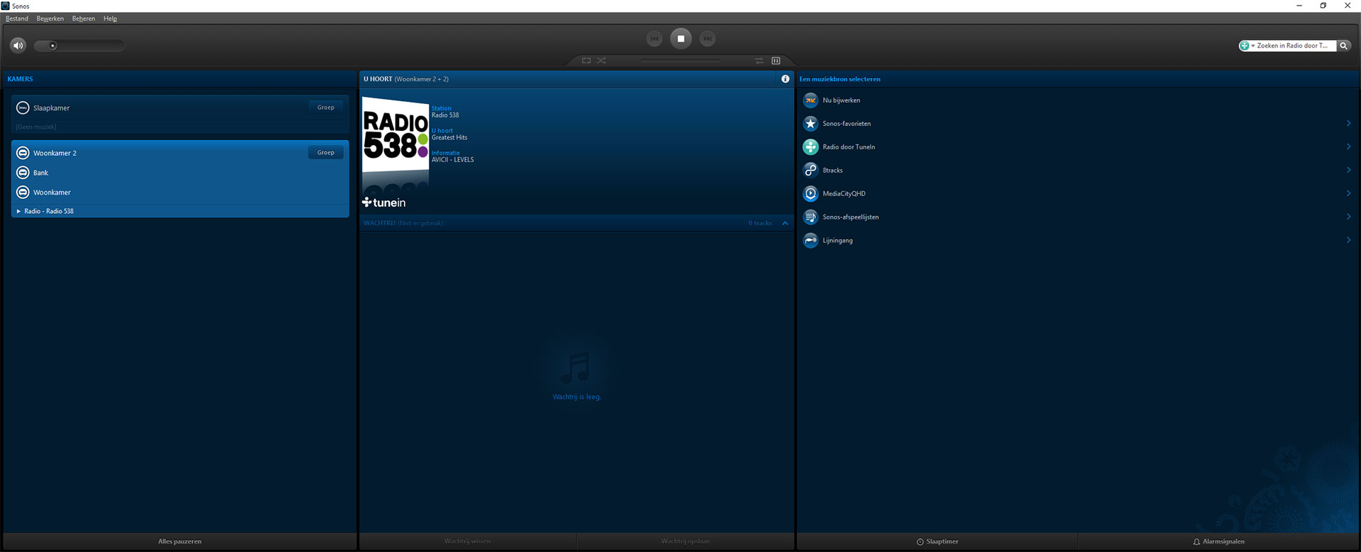Image resolution: width=1361 pixels, height=552 pixels.
Task: Click the Woonkamer 2 speaker icon
Action: 23,153
